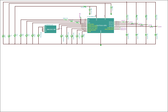The height and width of the screenshot is (112, 168).
Task: Select the ROUT2 load resistor symbol
Action: 146,16
